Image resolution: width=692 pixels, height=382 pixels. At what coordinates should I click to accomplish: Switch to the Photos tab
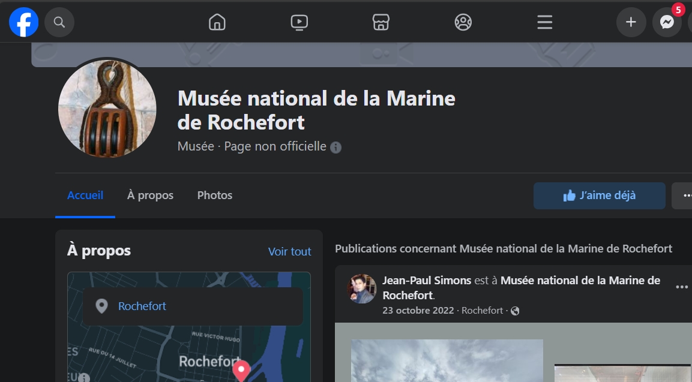(x=214, y=195)
